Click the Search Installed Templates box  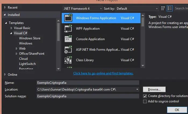point(181,8)
